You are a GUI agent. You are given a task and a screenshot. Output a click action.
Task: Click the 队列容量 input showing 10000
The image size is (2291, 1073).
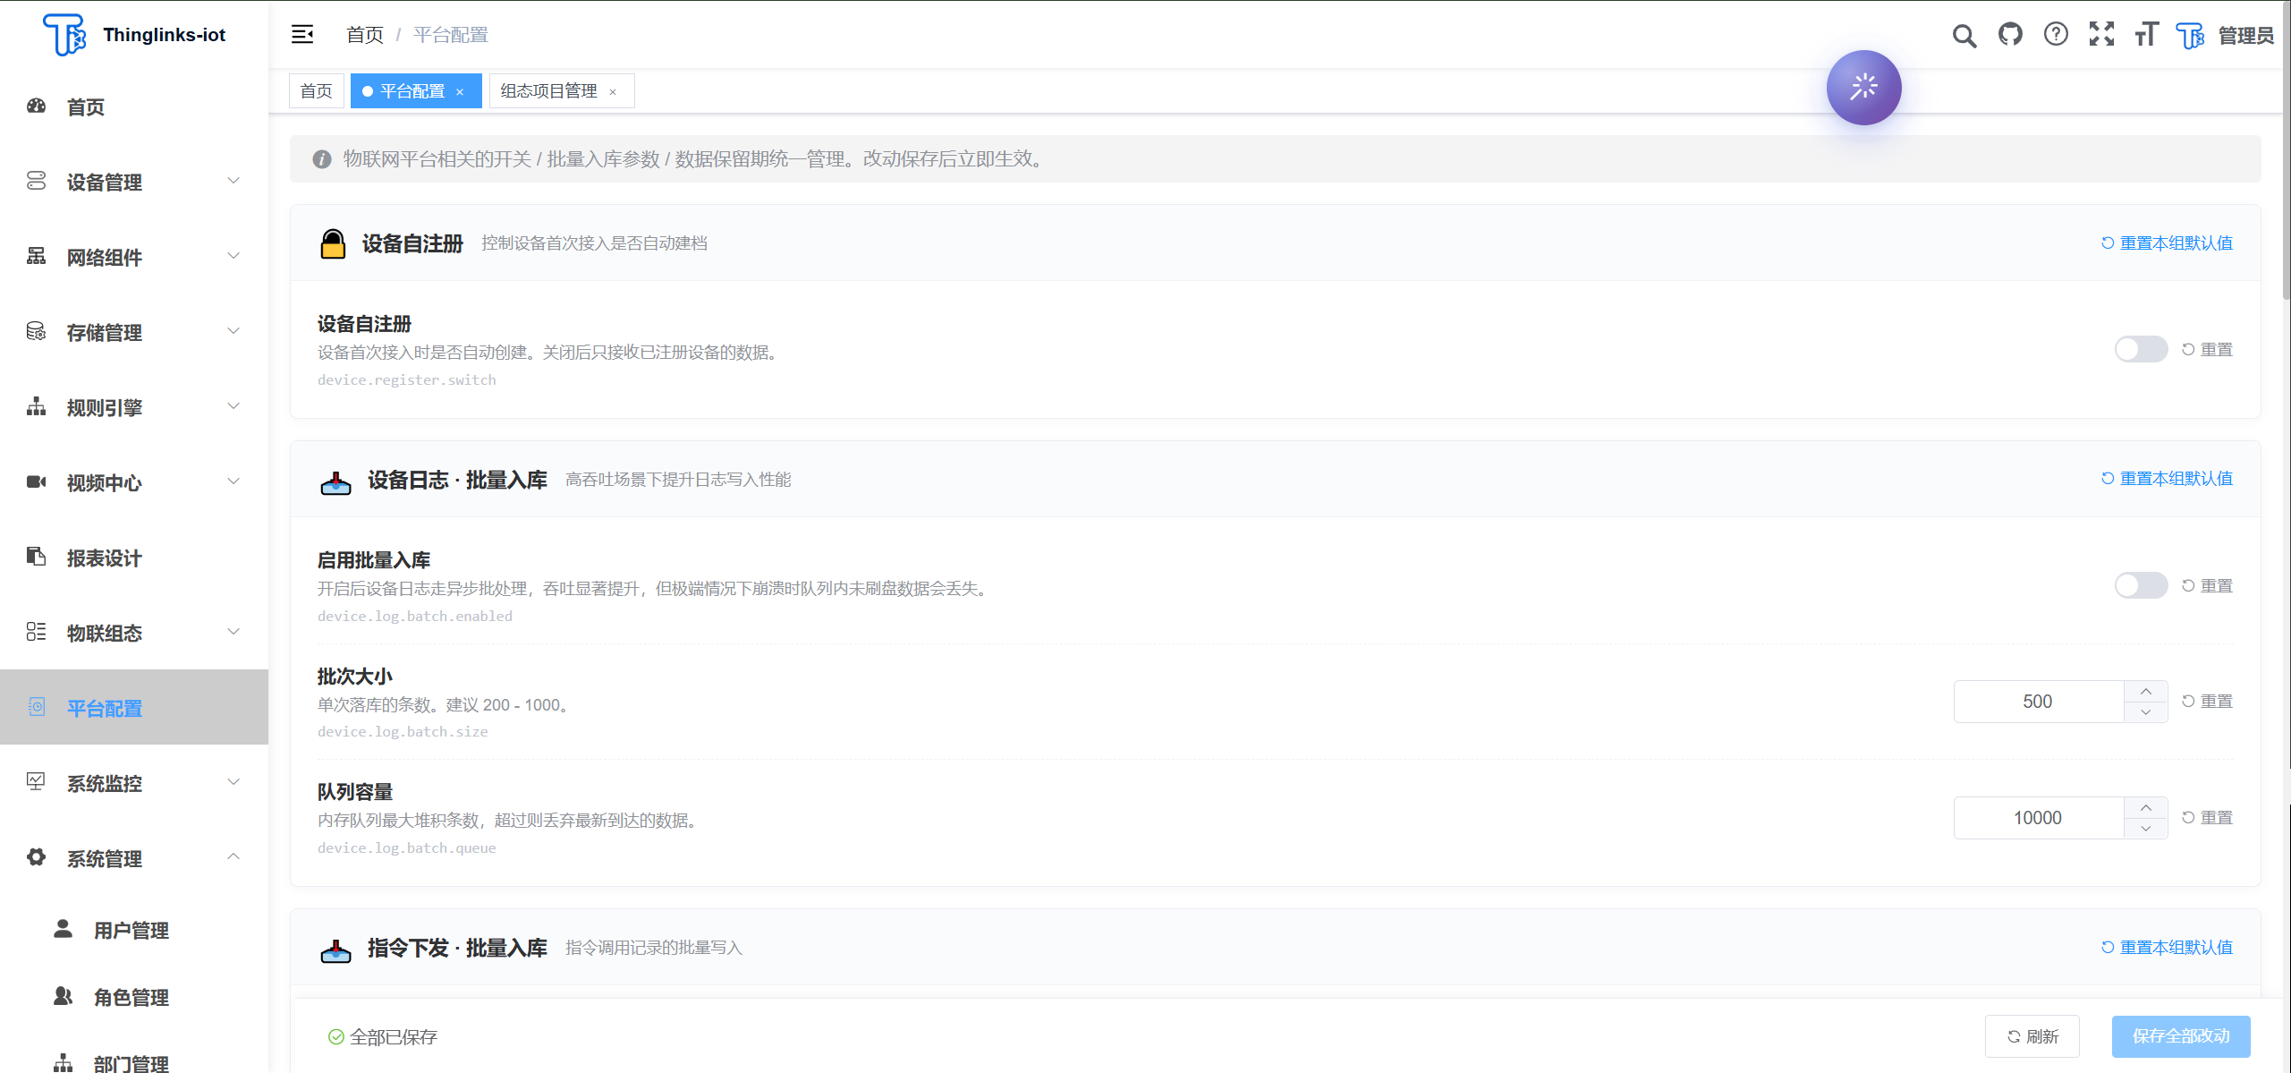click(2038, 818)
